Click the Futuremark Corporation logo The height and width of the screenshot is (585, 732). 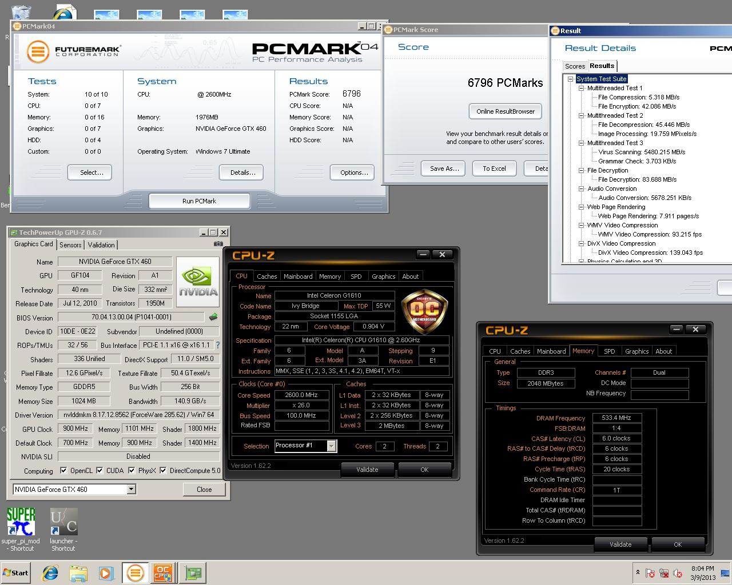pyautogui.click(x=73, y=51)
